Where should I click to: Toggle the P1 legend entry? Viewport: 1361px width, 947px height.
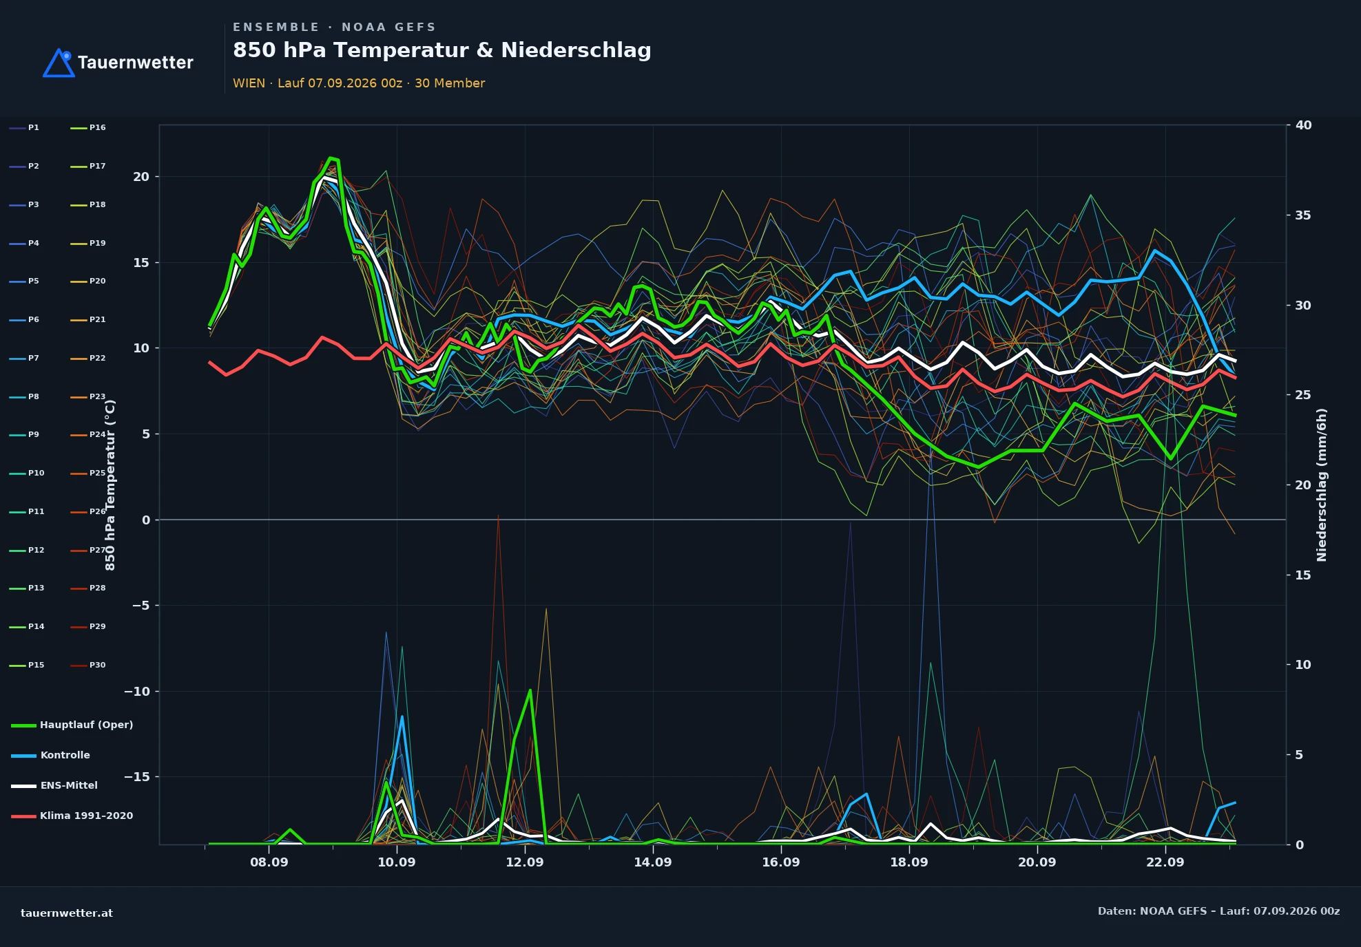coord(24,128)
